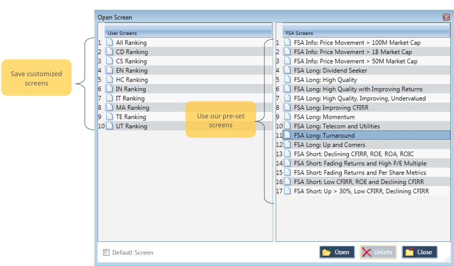Click icon beside Declining CFIRR, ROE, ROA, ROIC
The height and width of the screenshot is (266, 454).
(x=287, y=154)
